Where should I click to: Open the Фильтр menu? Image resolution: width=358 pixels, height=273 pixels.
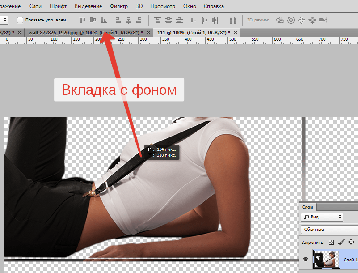pyautogui.click(x=118, y=6)
